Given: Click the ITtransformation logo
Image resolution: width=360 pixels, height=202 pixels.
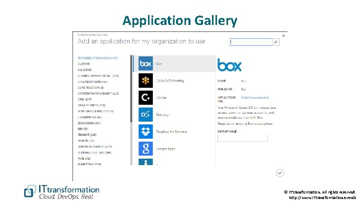Looking at the screenshot, I should click(x=62, y=192).
